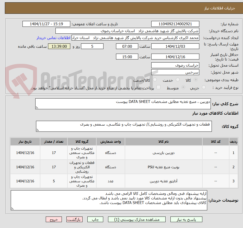Click unit دستگاه in دوربین بازرسی row
Screen dimensions: 243x228
pos(110,153)
